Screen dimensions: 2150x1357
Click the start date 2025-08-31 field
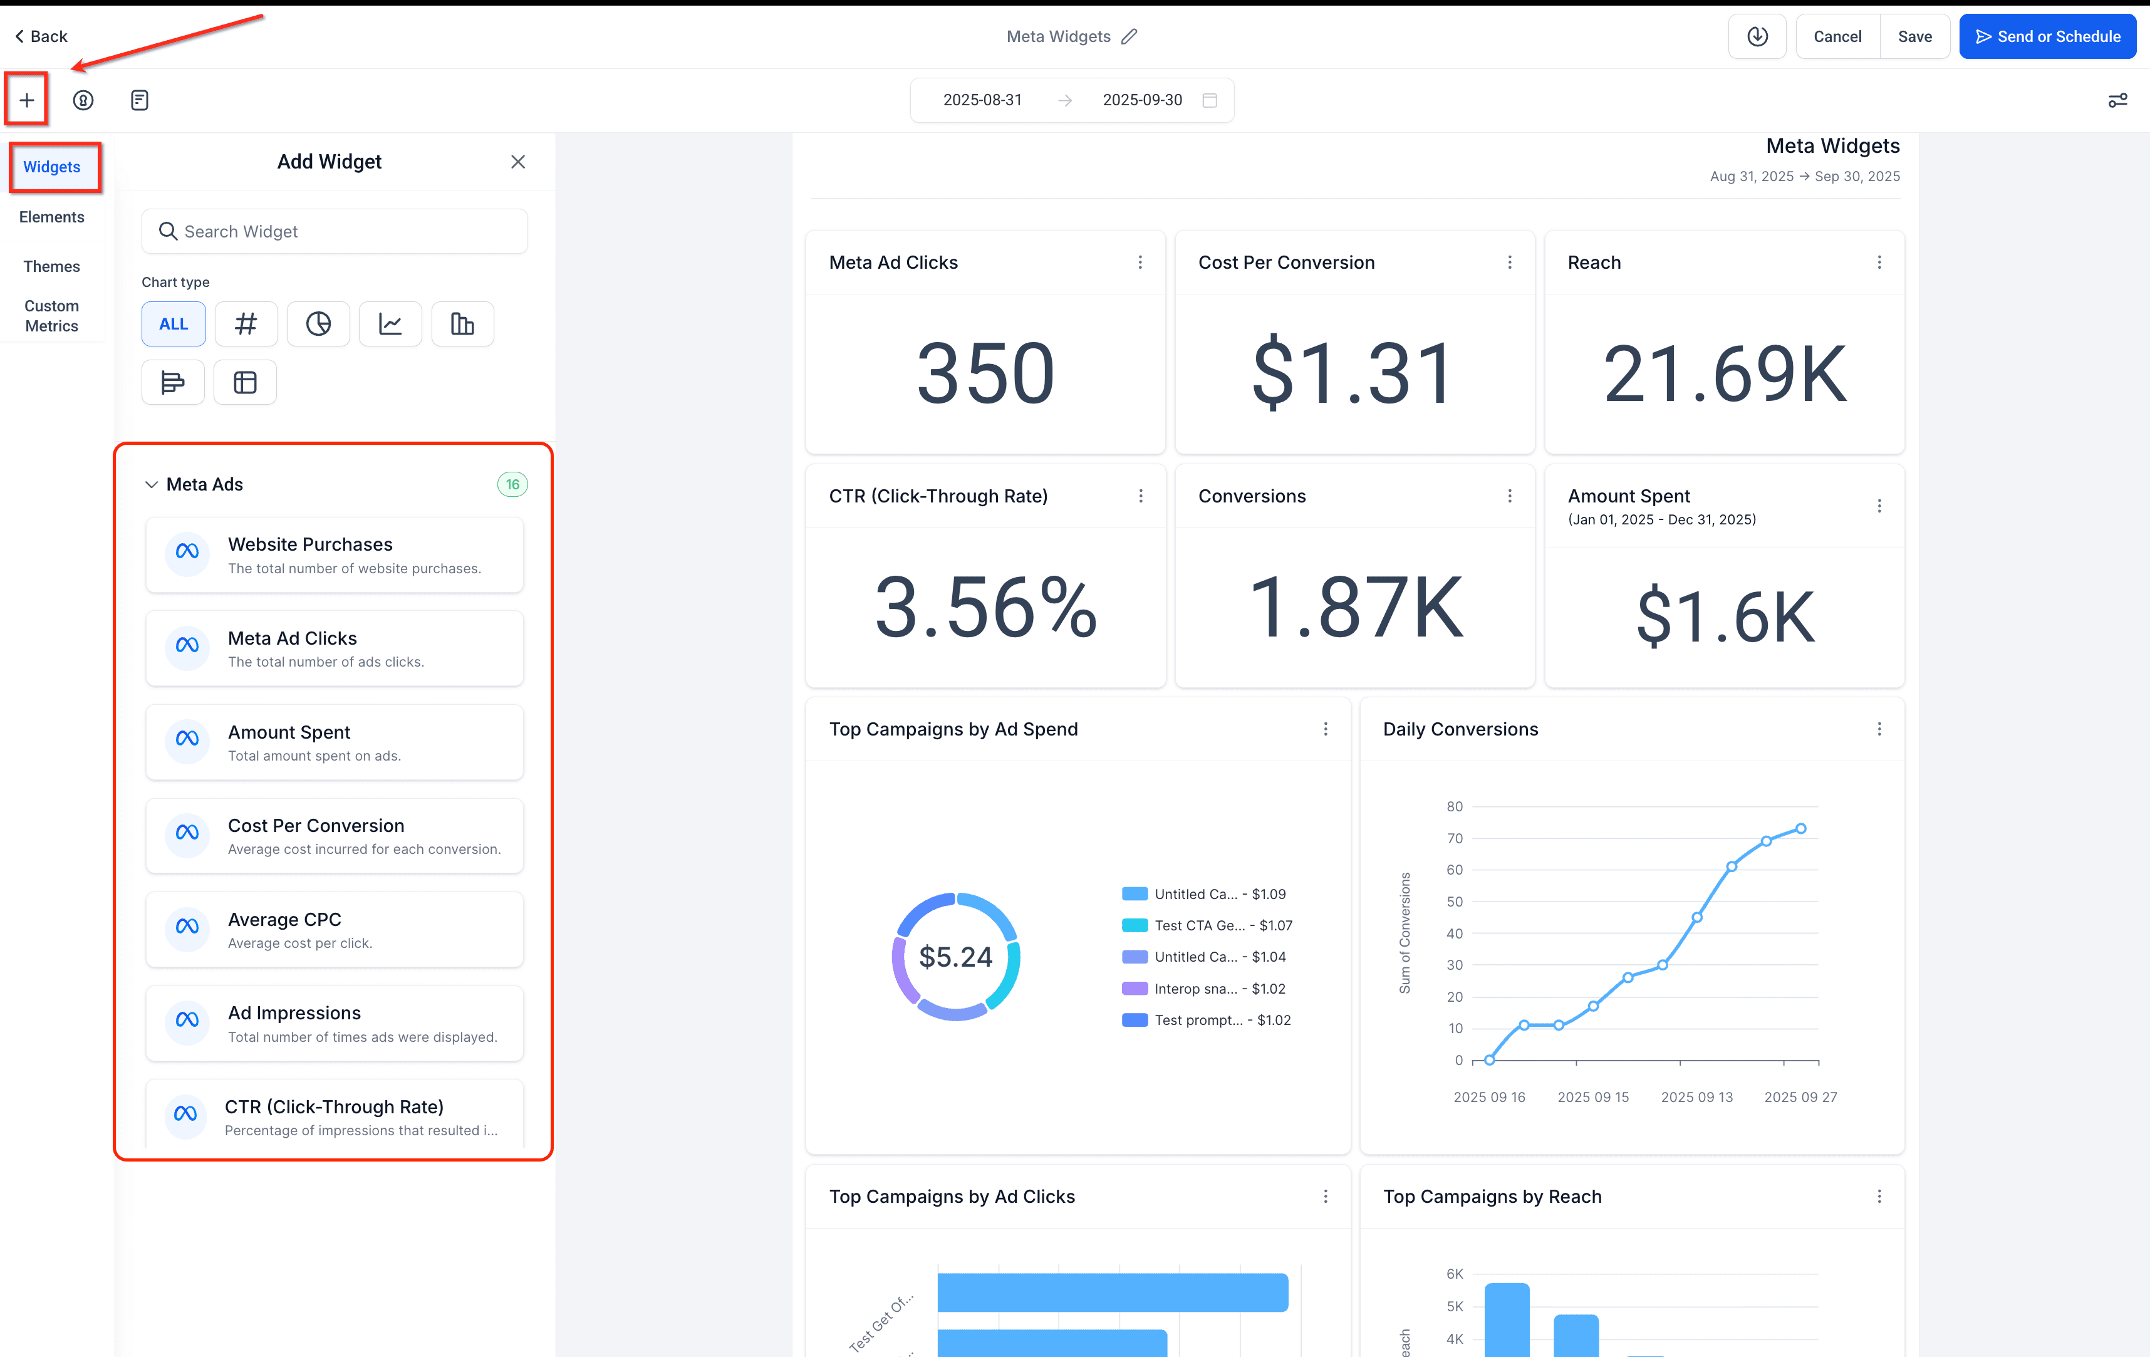(982, 100)
